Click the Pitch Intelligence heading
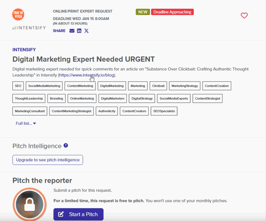 37,146
